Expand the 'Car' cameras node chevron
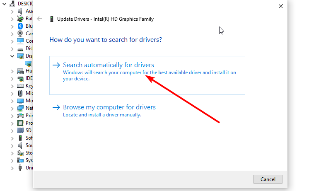Screen dimensions: 321x191 click(x=12, y=34)
